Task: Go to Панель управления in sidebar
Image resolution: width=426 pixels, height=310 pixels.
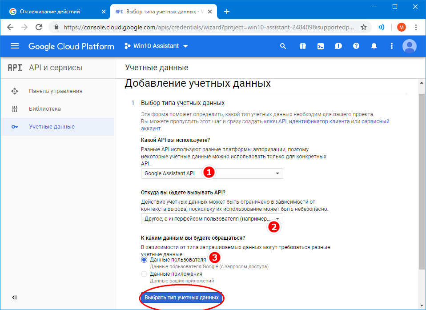Action: [56, 91]
